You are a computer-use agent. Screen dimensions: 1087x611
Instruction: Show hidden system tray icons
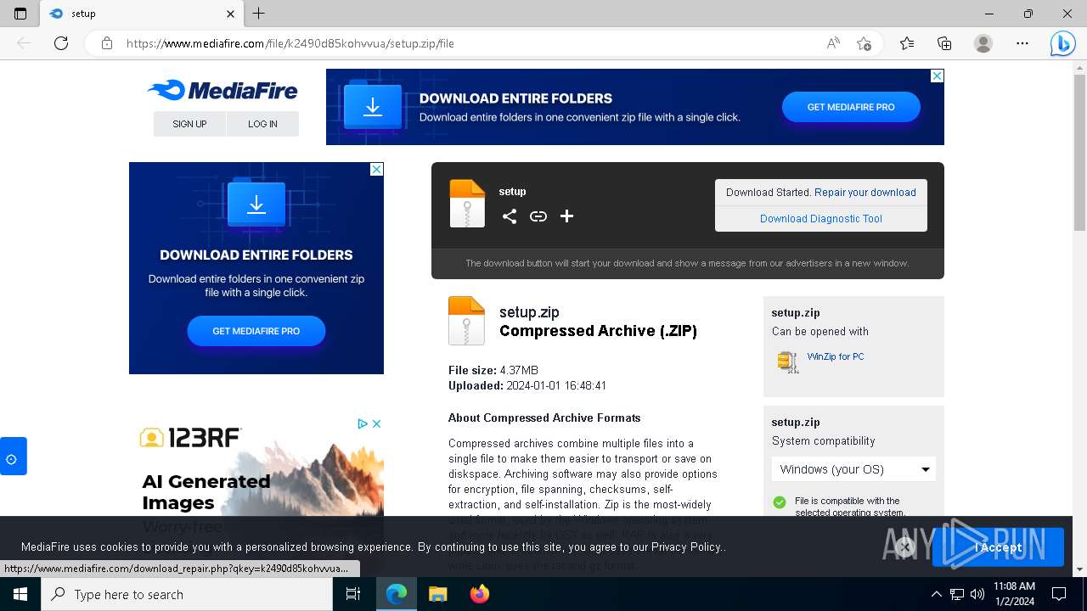(x=936, y=594)
